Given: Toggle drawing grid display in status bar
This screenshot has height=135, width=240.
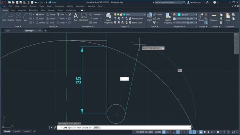Looking at the screenshot, I should [164, 132].
